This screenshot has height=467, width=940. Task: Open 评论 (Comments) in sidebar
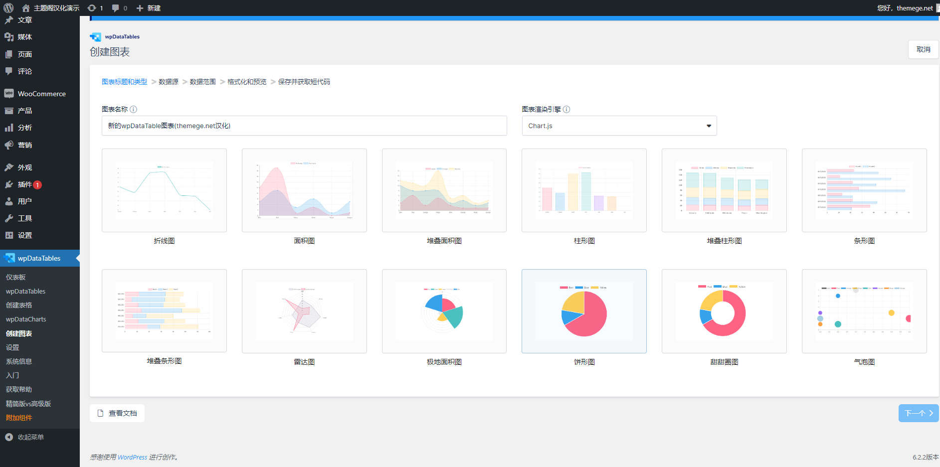[x=40, y=71]
